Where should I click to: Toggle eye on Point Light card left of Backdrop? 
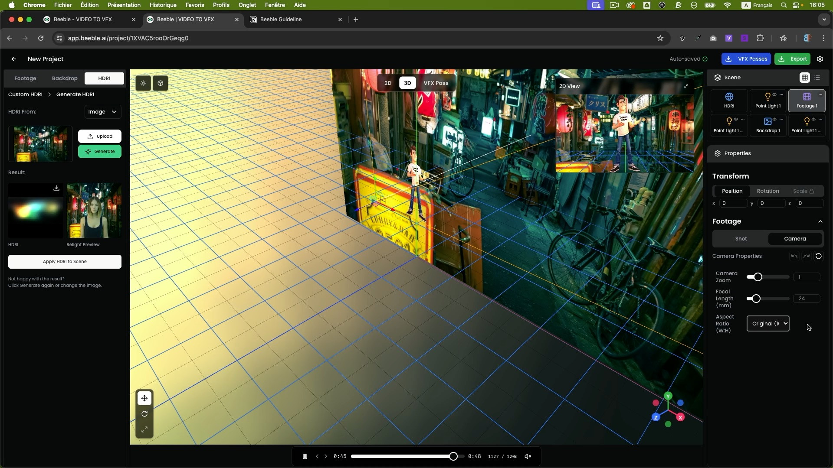[x=736, y=119]
